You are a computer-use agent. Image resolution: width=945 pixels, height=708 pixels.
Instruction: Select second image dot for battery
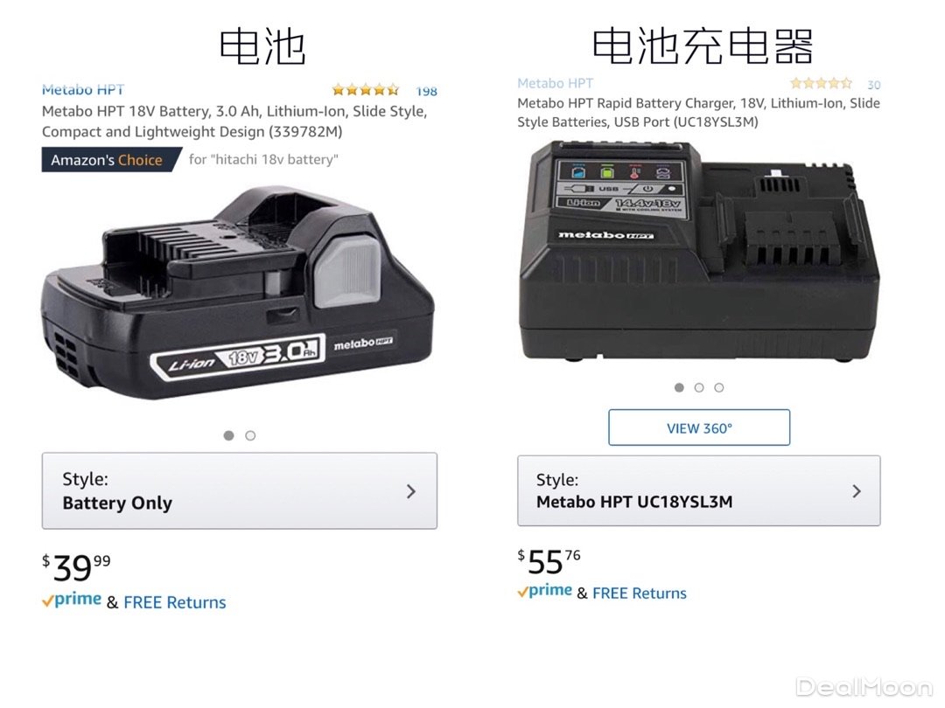[251, 435]
